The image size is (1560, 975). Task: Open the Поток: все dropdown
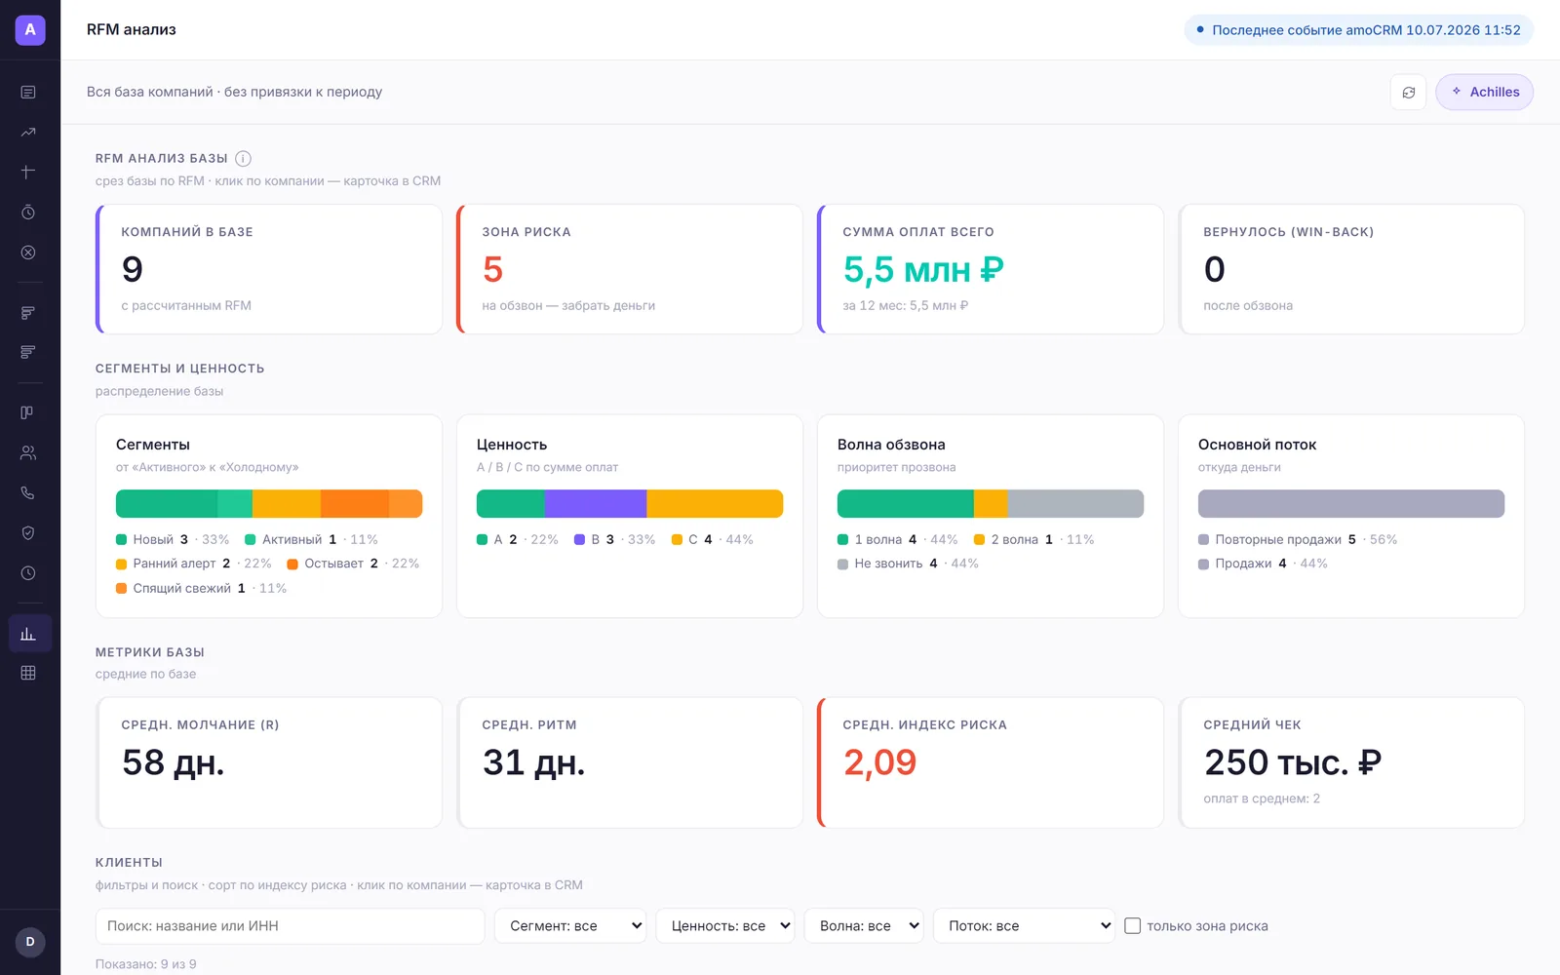(1024, 926)
